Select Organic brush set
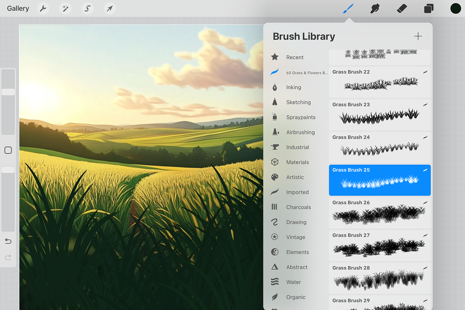This screenshot has height=310, width=465. coord(296,297)
